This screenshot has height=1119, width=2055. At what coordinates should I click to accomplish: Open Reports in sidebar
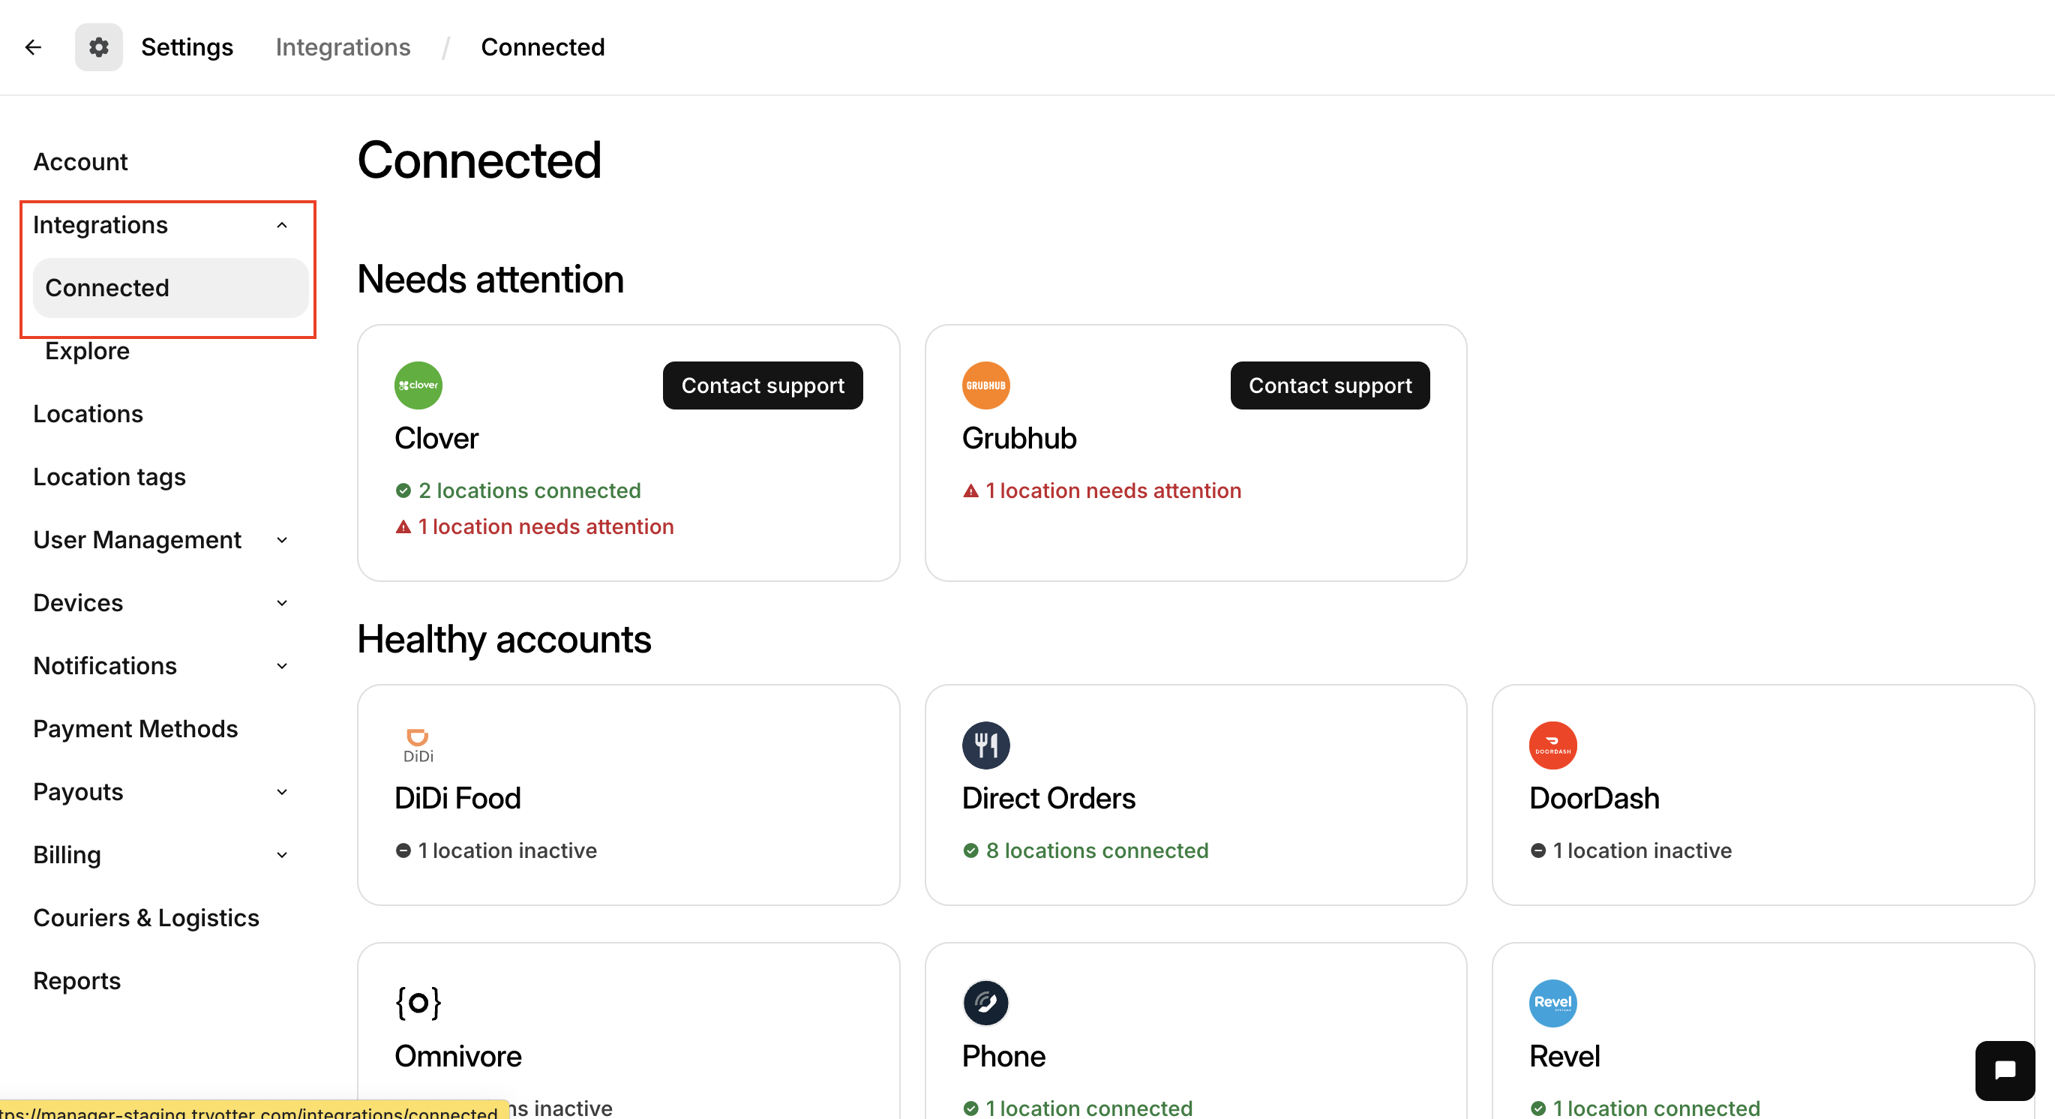76,981
